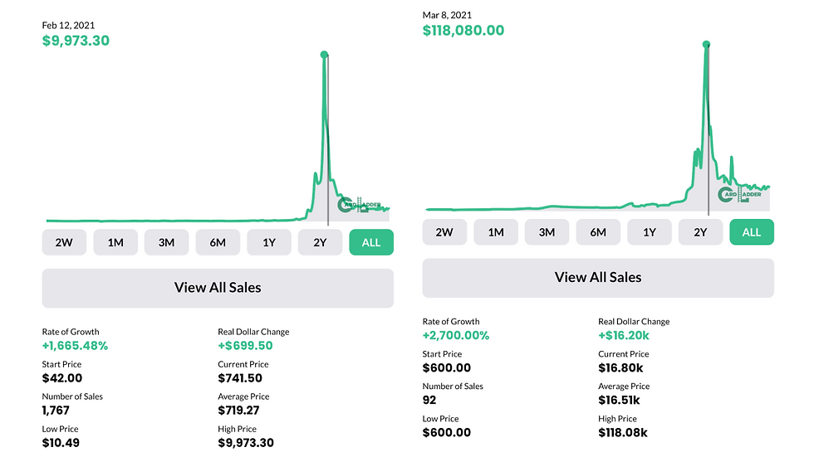Select the 2W range in right chart

pyautogui.click(x=444, y=232)
